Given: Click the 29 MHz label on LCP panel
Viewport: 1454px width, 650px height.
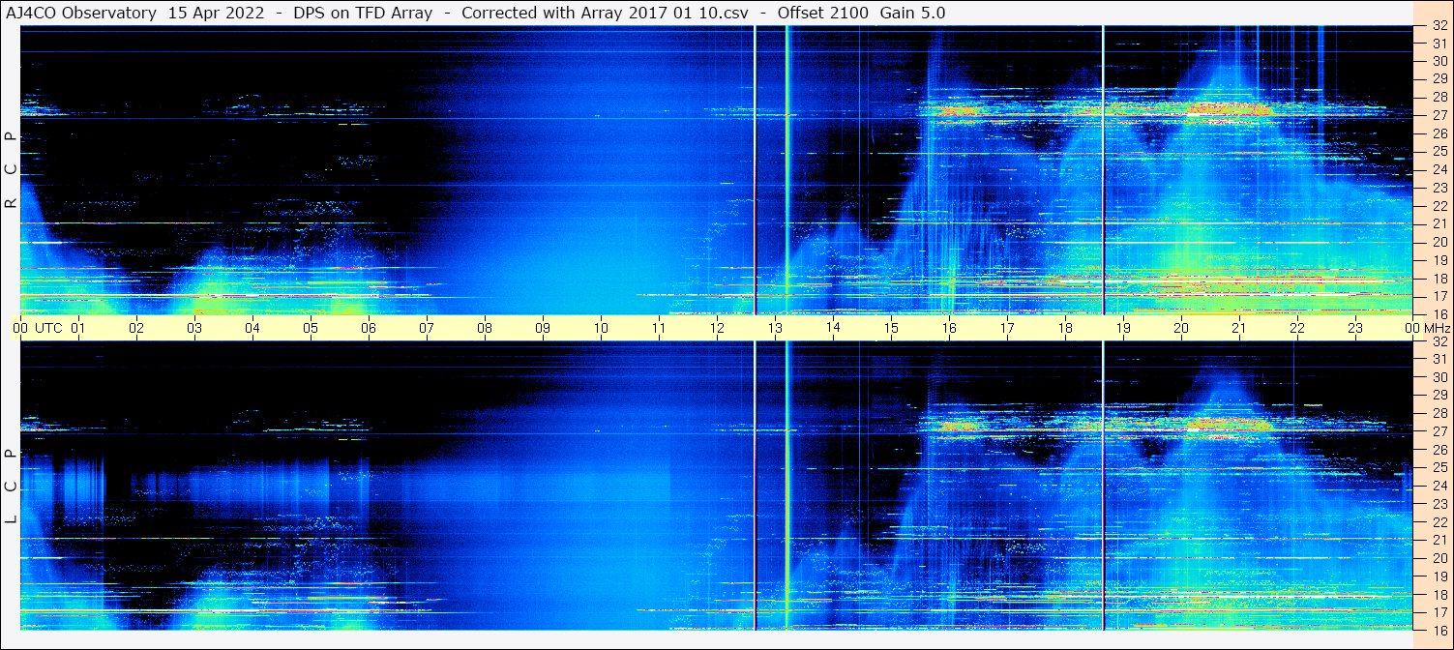Looking at the screenshot, I should coord(1439,396).
